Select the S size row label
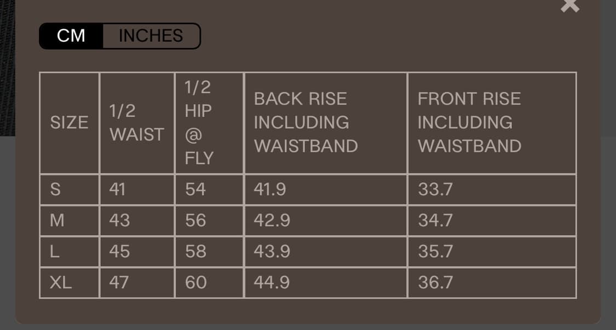 [x=55, y=189]
